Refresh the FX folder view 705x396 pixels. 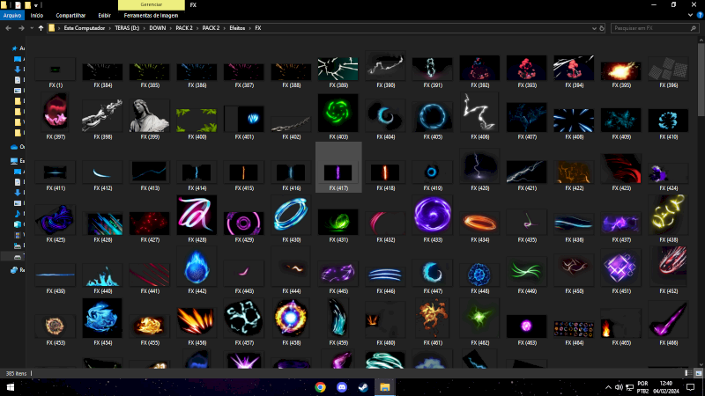coord(603,28)
